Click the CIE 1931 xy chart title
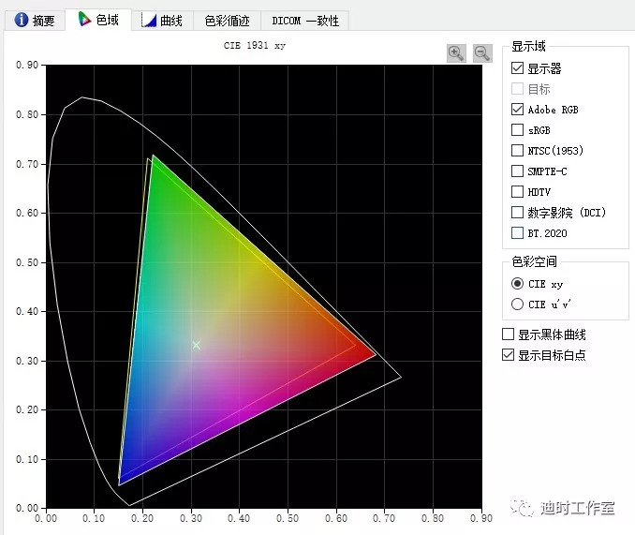The height and width of the screenshot is (535, 635). click(x=255, y=45)
